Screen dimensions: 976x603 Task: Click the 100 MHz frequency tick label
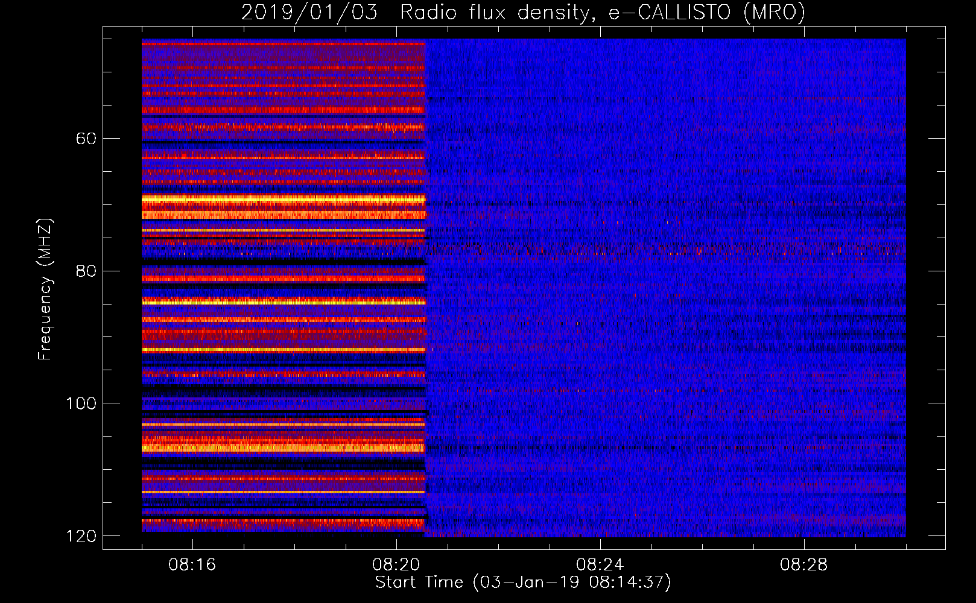(81, 403)
